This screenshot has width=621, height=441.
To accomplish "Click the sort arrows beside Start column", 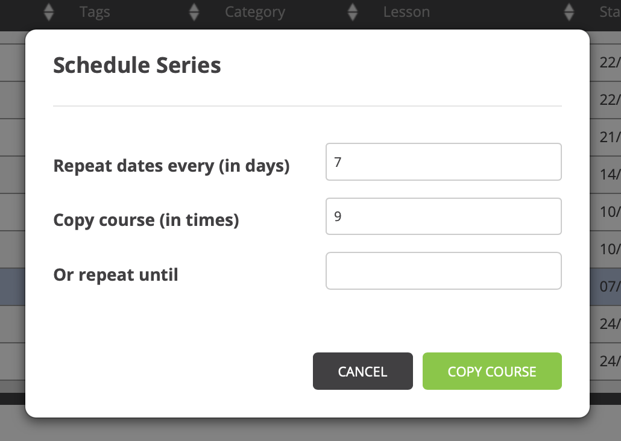I will 569,11.
